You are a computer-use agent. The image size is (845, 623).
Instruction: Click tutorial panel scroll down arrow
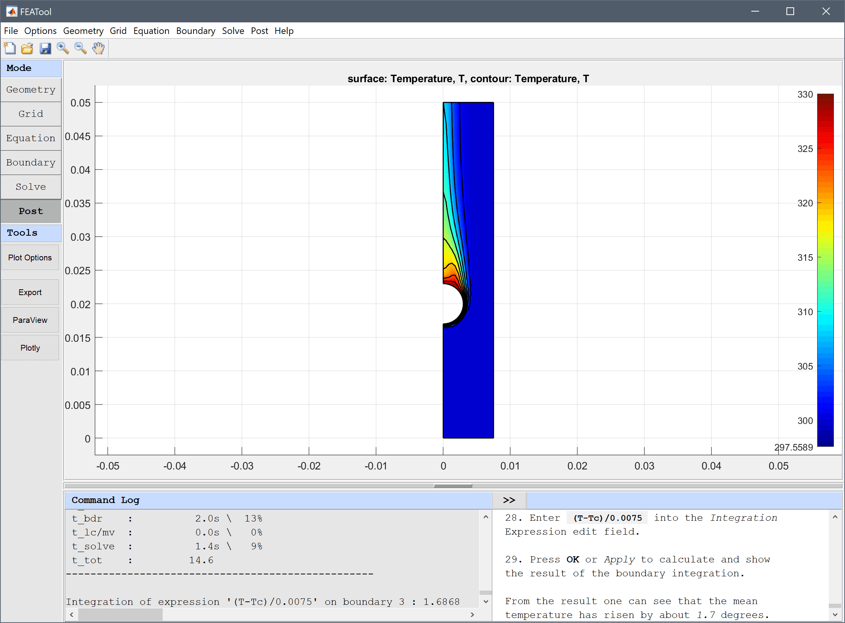point(835,615)
